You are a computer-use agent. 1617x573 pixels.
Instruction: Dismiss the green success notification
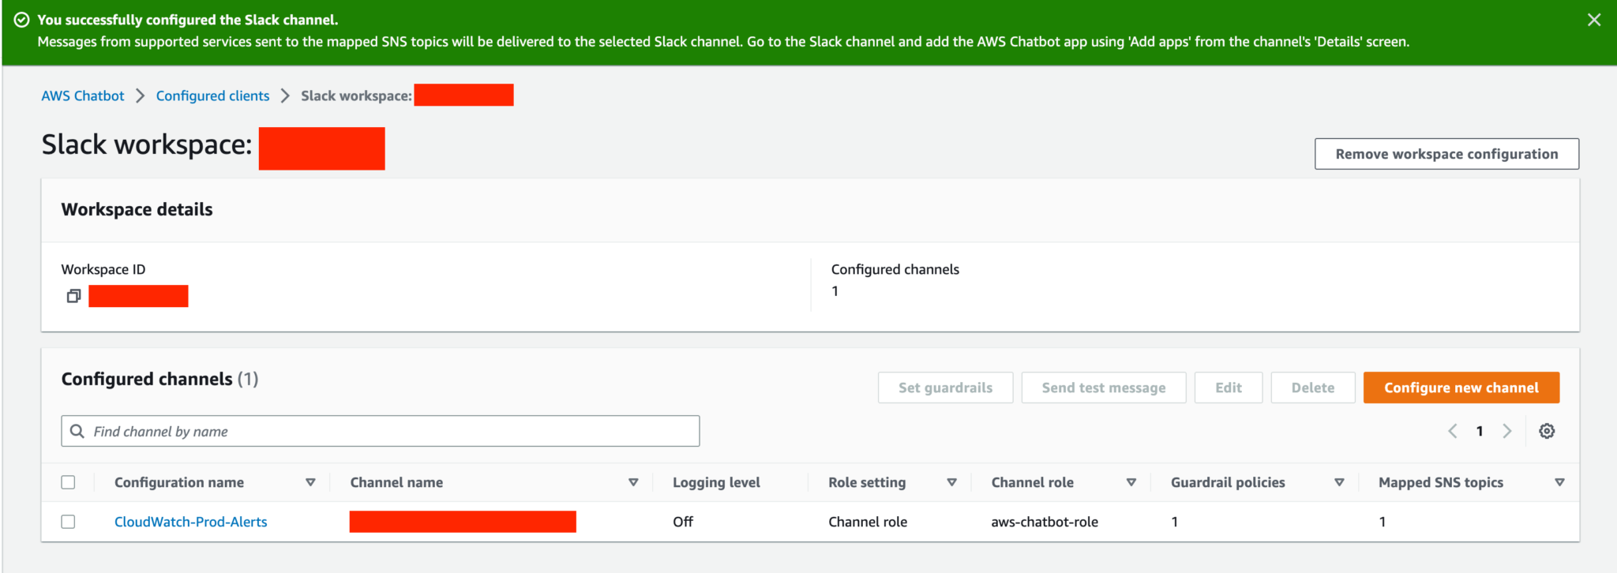tap(1594, 20)
